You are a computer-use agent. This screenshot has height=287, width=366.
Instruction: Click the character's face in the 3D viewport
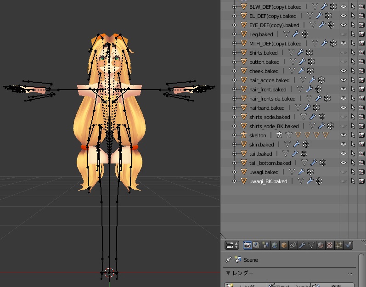pos(109,61)
